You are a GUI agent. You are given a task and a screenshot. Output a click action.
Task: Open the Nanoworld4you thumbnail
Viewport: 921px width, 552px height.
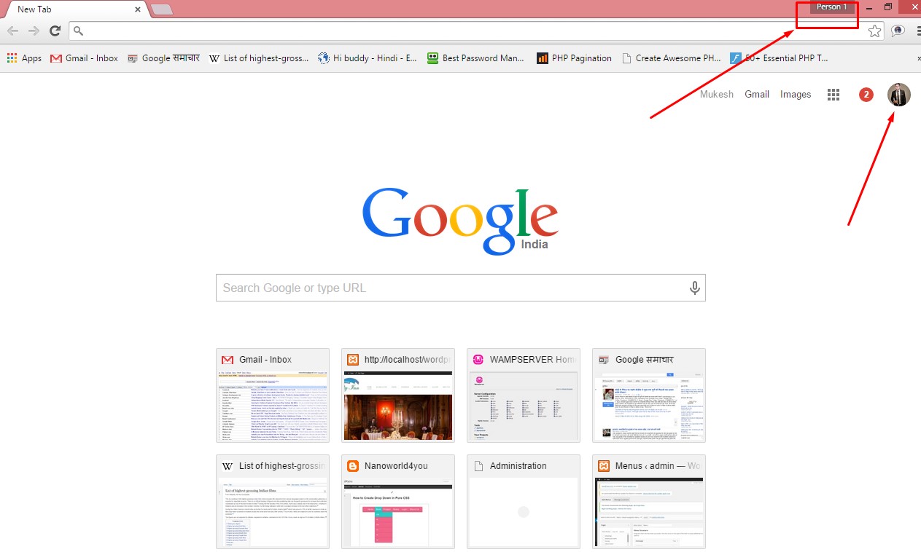pos(398,502)
